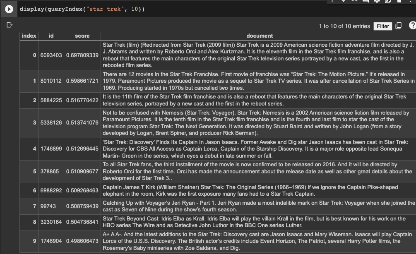
Task: Select score cell 0.697809339
Action: coord(82,55)
